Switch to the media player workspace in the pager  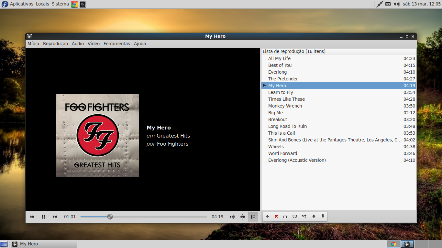tap(407, 244)
